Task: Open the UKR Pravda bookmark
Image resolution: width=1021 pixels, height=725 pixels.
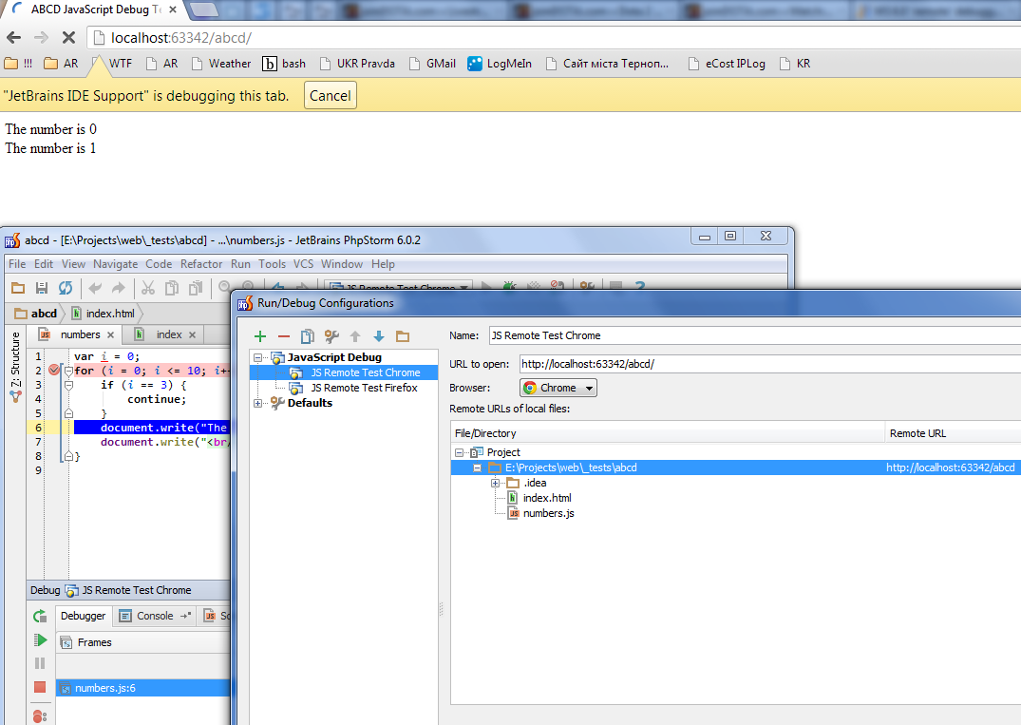Action: point(357,63)
